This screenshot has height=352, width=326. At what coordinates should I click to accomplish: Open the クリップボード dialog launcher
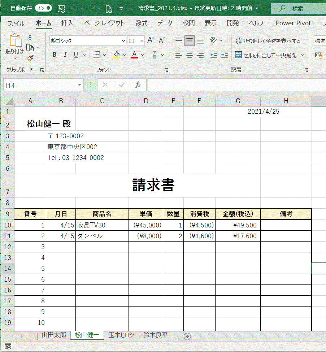coord(42,70)
